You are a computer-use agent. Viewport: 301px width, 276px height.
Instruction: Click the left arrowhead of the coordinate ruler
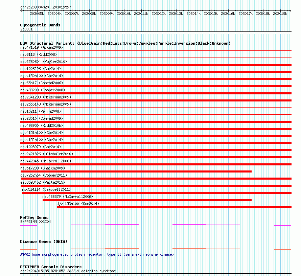pyautogui.click(x=21, y=11)
